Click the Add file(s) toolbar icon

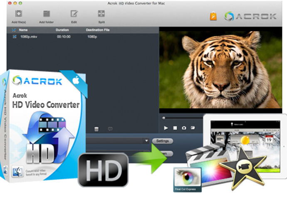tap(18, 14)
